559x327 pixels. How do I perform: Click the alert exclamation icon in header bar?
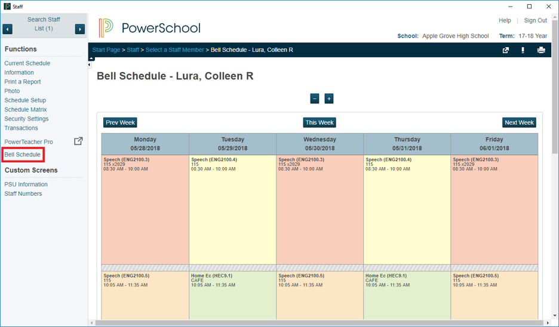(x=523, y=50)
